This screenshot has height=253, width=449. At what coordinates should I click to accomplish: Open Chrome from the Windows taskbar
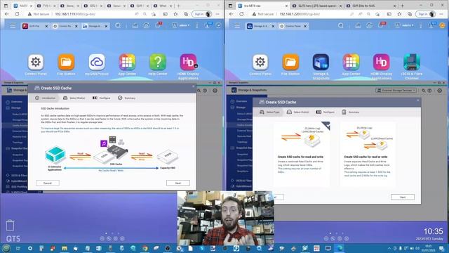coord(145,248)
